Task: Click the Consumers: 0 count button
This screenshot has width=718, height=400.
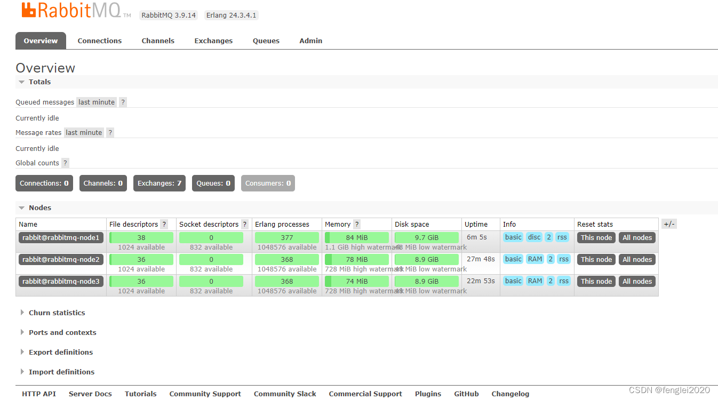Action: click(x=268, y=183)
